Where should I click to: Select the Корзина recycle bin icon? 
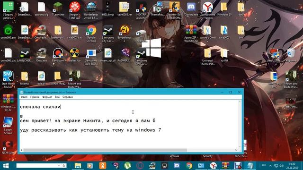pyautogui.click(x=291, y=55)
